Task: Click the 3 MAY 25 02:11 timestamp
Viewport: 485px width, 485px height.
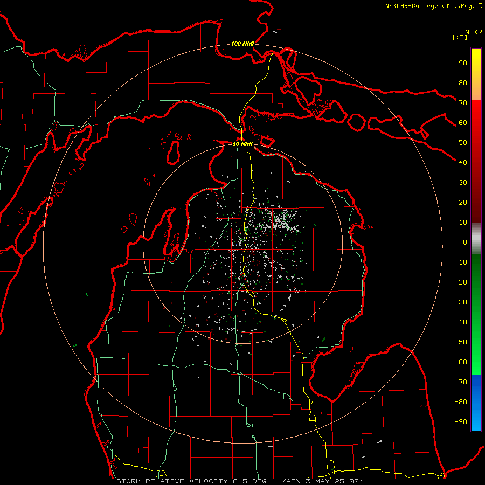Action: (339, 481)
